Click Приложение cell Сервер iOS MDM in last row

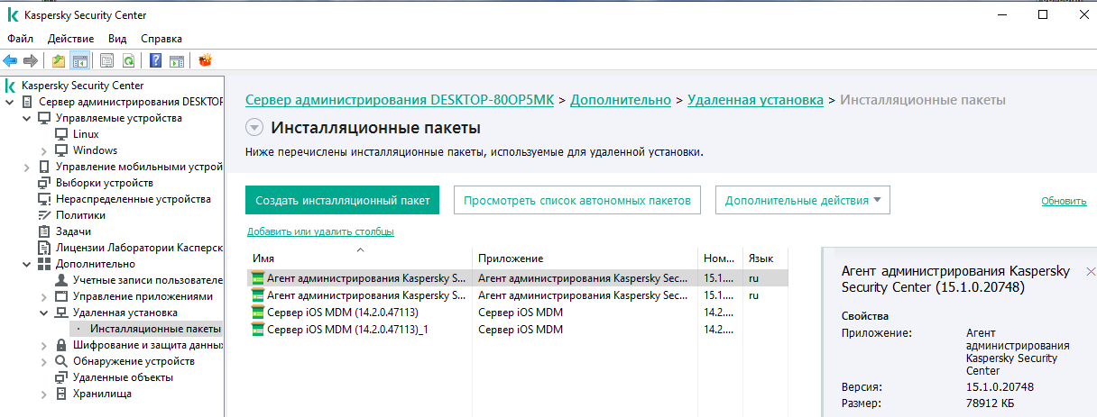[x=521, y=330]
